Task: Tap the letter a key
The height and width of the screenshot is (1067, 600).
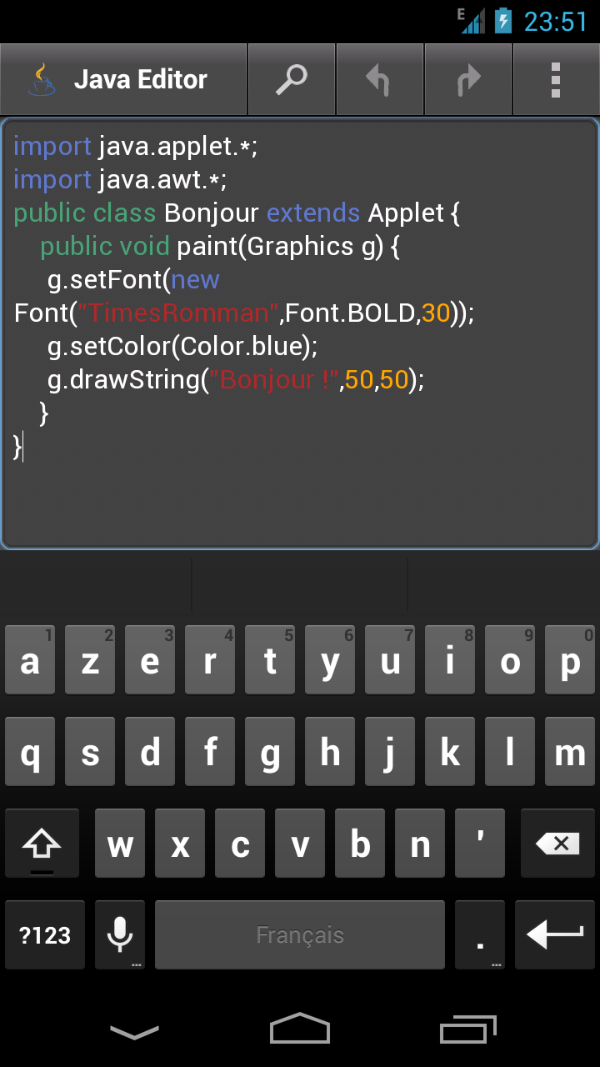Action: 30,660
